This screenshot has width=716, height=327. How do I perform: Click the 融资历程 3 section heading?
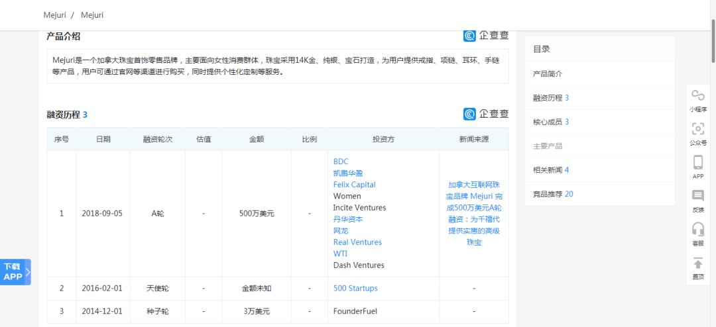tap(67, 115)
